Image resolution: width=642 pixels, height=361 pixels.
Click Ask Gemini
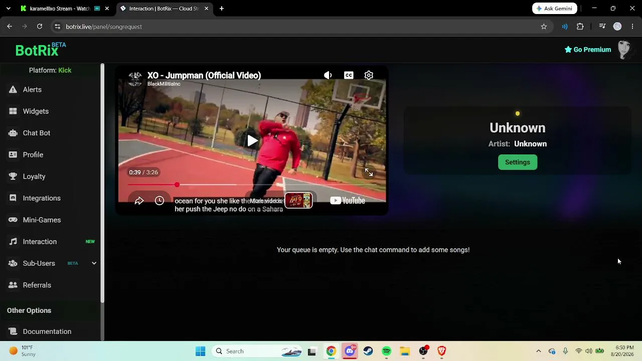555,9
